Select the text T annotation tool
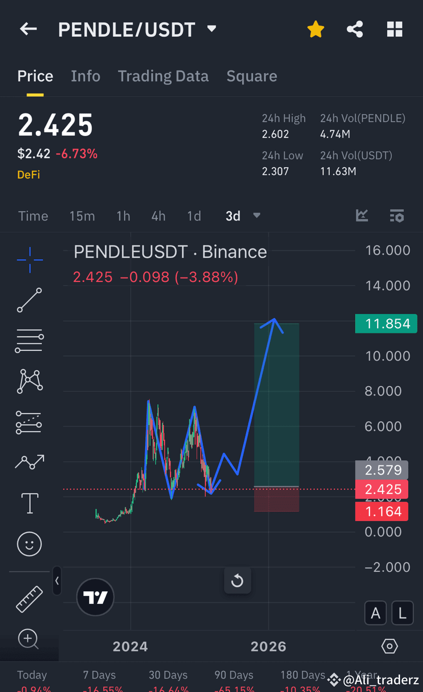The image size is (423, 692). tap(30, 503)
